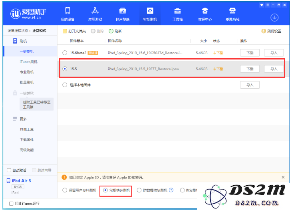Enable 阻止iTunes运行 checkbox
Viewport: 292px width, 210px height.
[x=11, y=204]
